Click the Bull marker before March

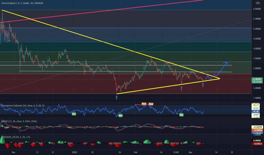181,115
